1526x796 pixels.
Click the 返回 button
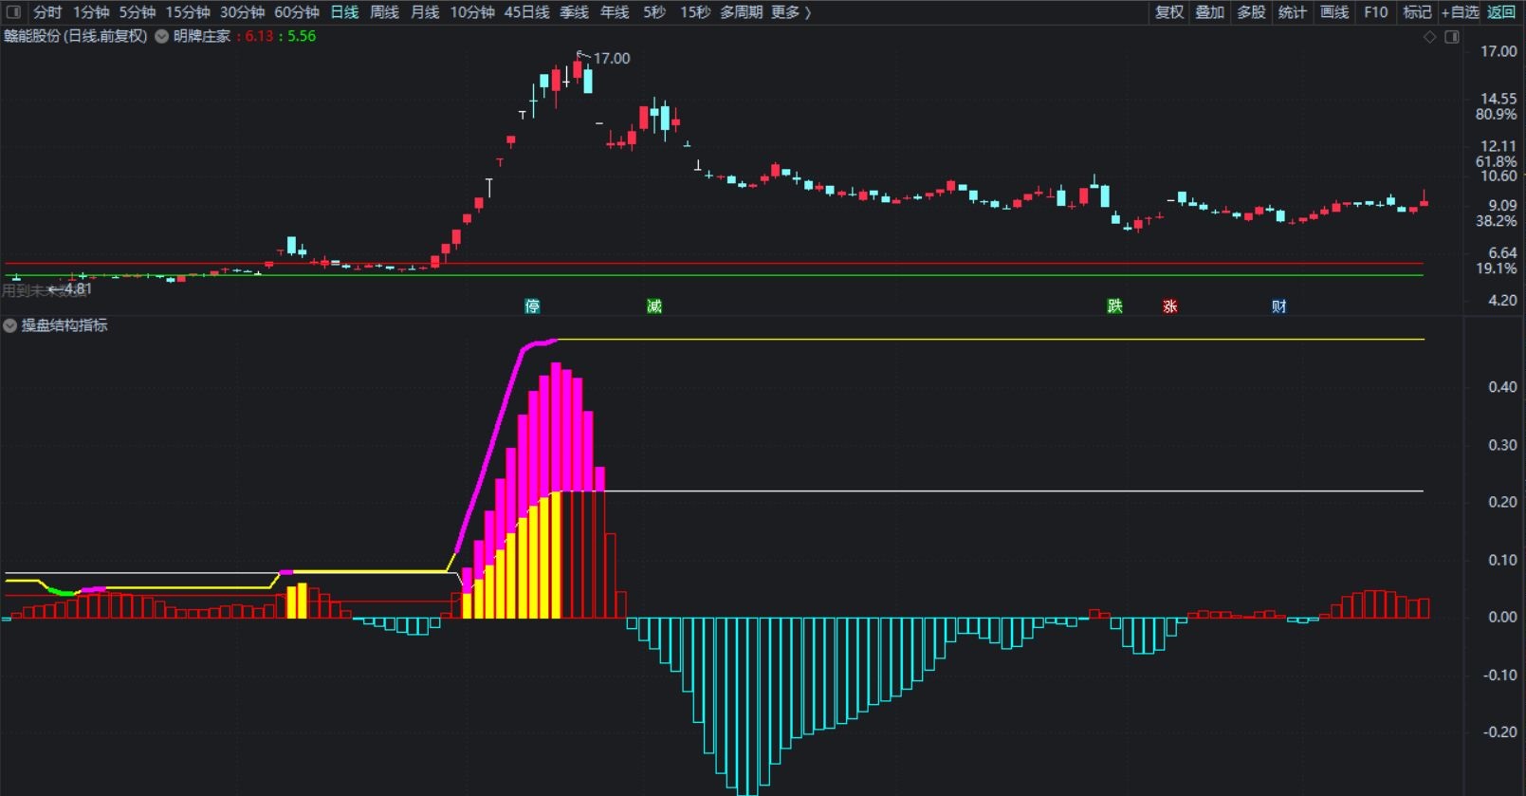[1501, 12]
